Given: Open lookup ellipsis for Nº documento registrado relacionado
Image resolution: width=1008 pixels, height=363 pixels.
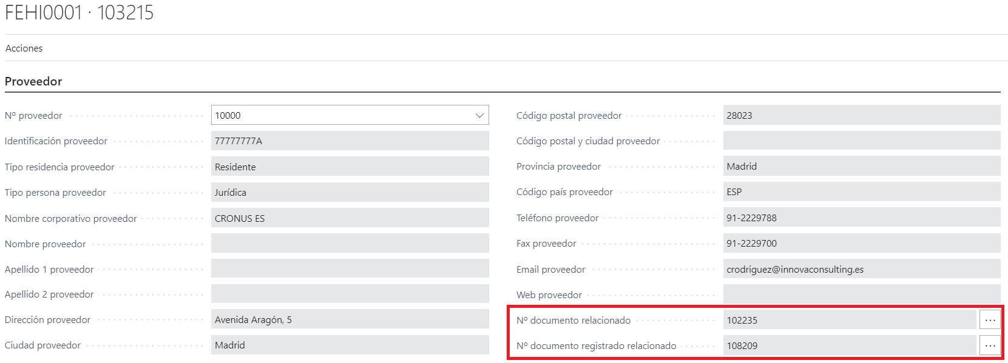Looking at the screenshot, I should click(990, 345).
